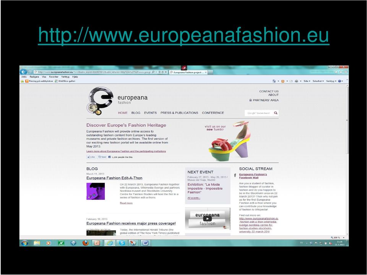Open the BLOG navigation link
This screenshot has height=275, width=367.
(136, 113)
